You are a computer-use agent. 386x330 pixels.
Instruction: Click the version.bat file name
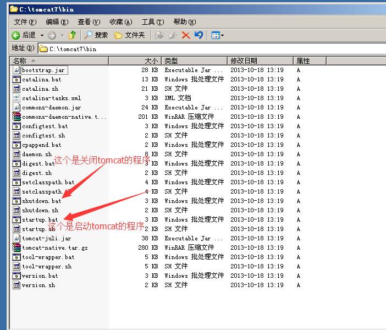coord(40,276)
